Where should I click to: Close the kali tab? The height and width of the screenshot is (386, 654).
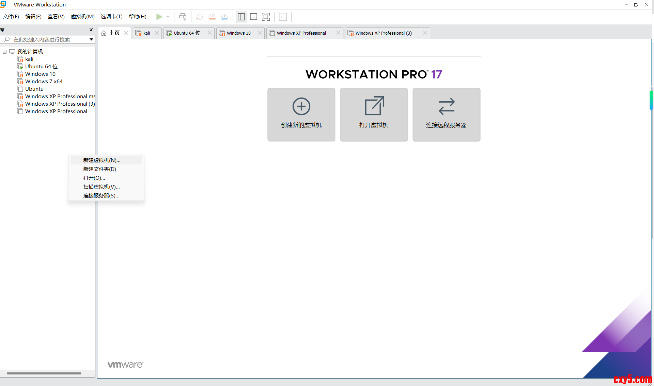coord(157,33)
